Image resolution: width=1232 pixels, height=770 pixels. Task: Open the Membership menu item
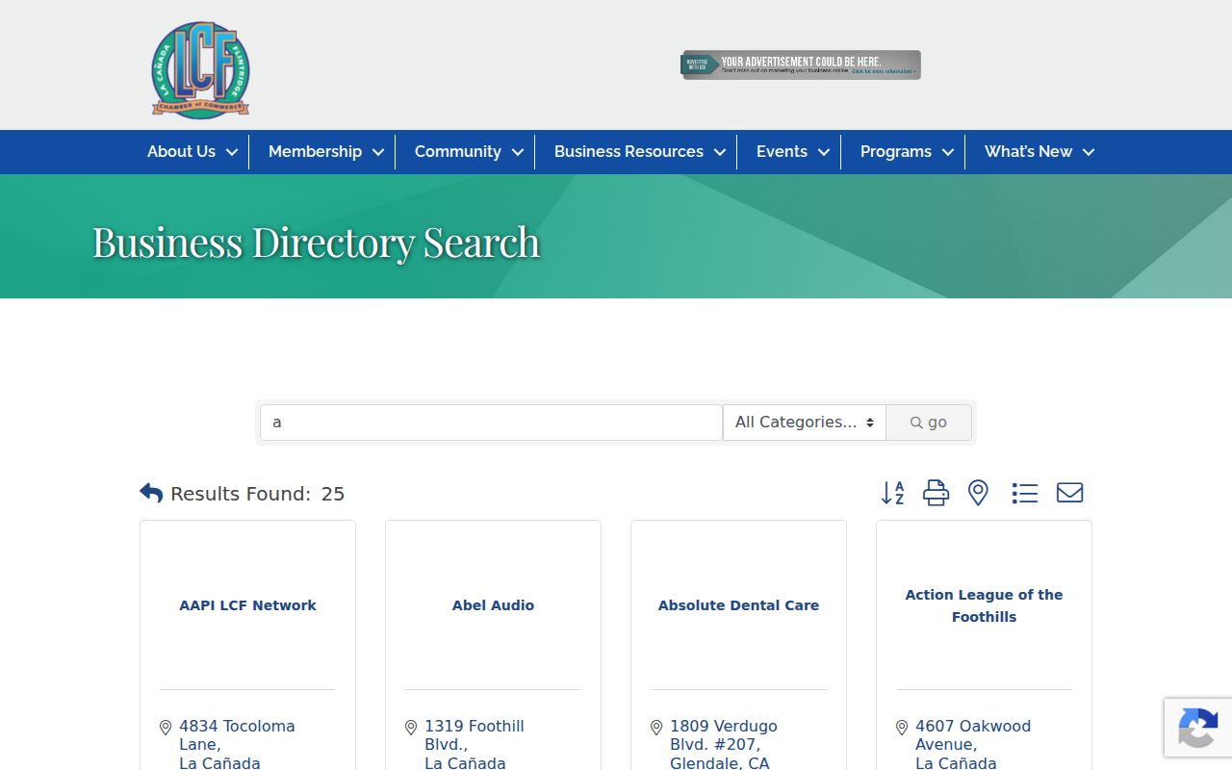point(315,151)
